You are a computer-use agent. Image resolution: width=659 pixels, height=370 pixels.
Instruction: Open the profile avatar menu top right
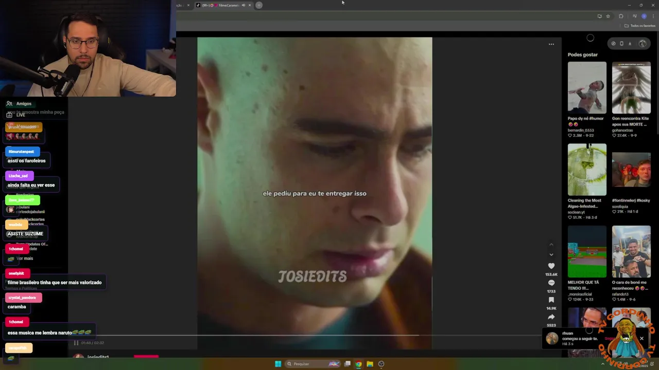click(x=642, y=44)
